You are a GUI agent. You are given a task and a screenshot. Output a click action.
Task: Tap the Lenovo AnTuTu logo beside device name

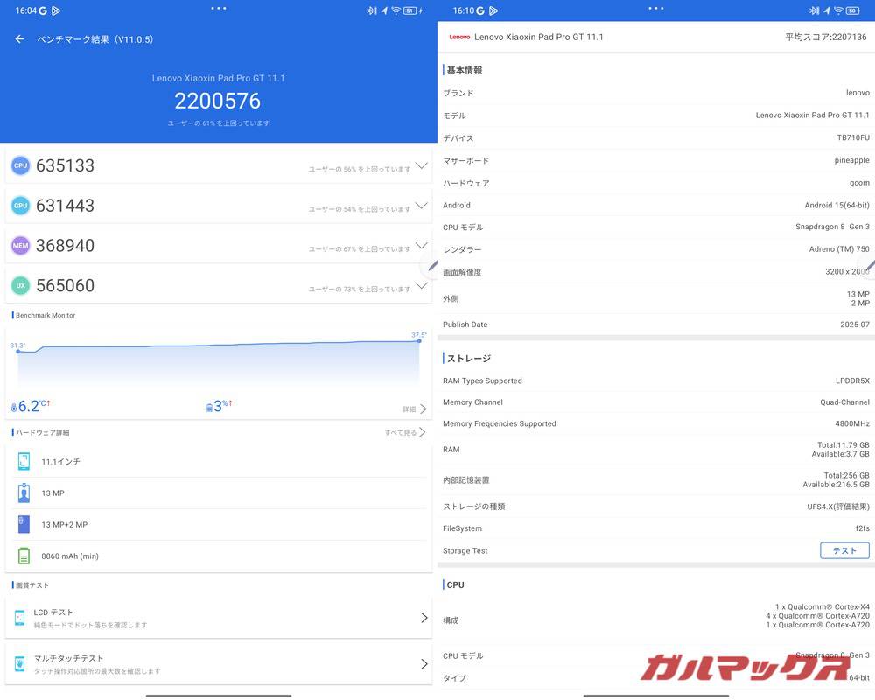458,36
